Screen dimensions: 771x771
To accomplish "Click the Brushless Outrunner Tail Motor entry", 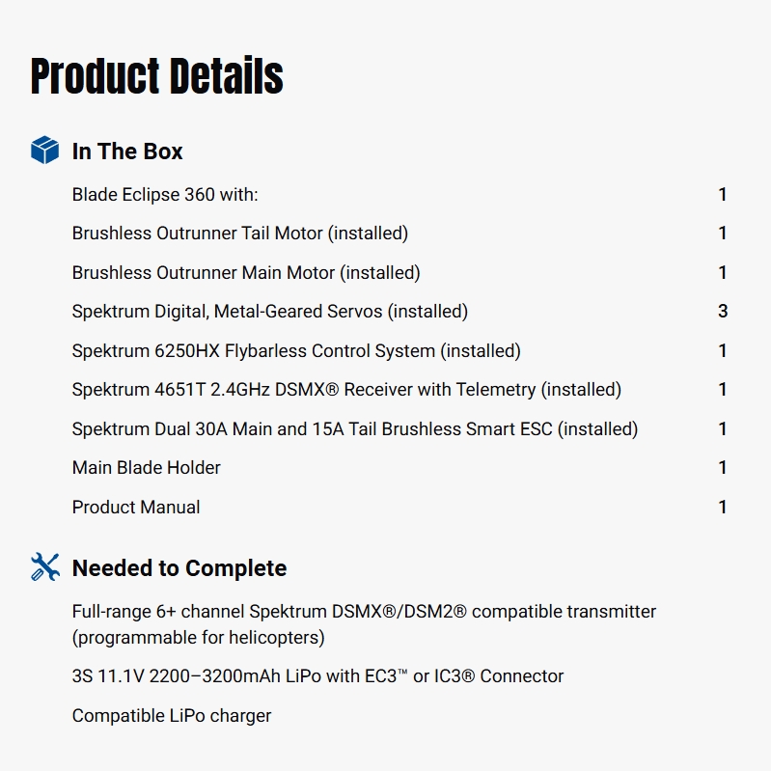I will pyautogui.click(x=240, y=234).
